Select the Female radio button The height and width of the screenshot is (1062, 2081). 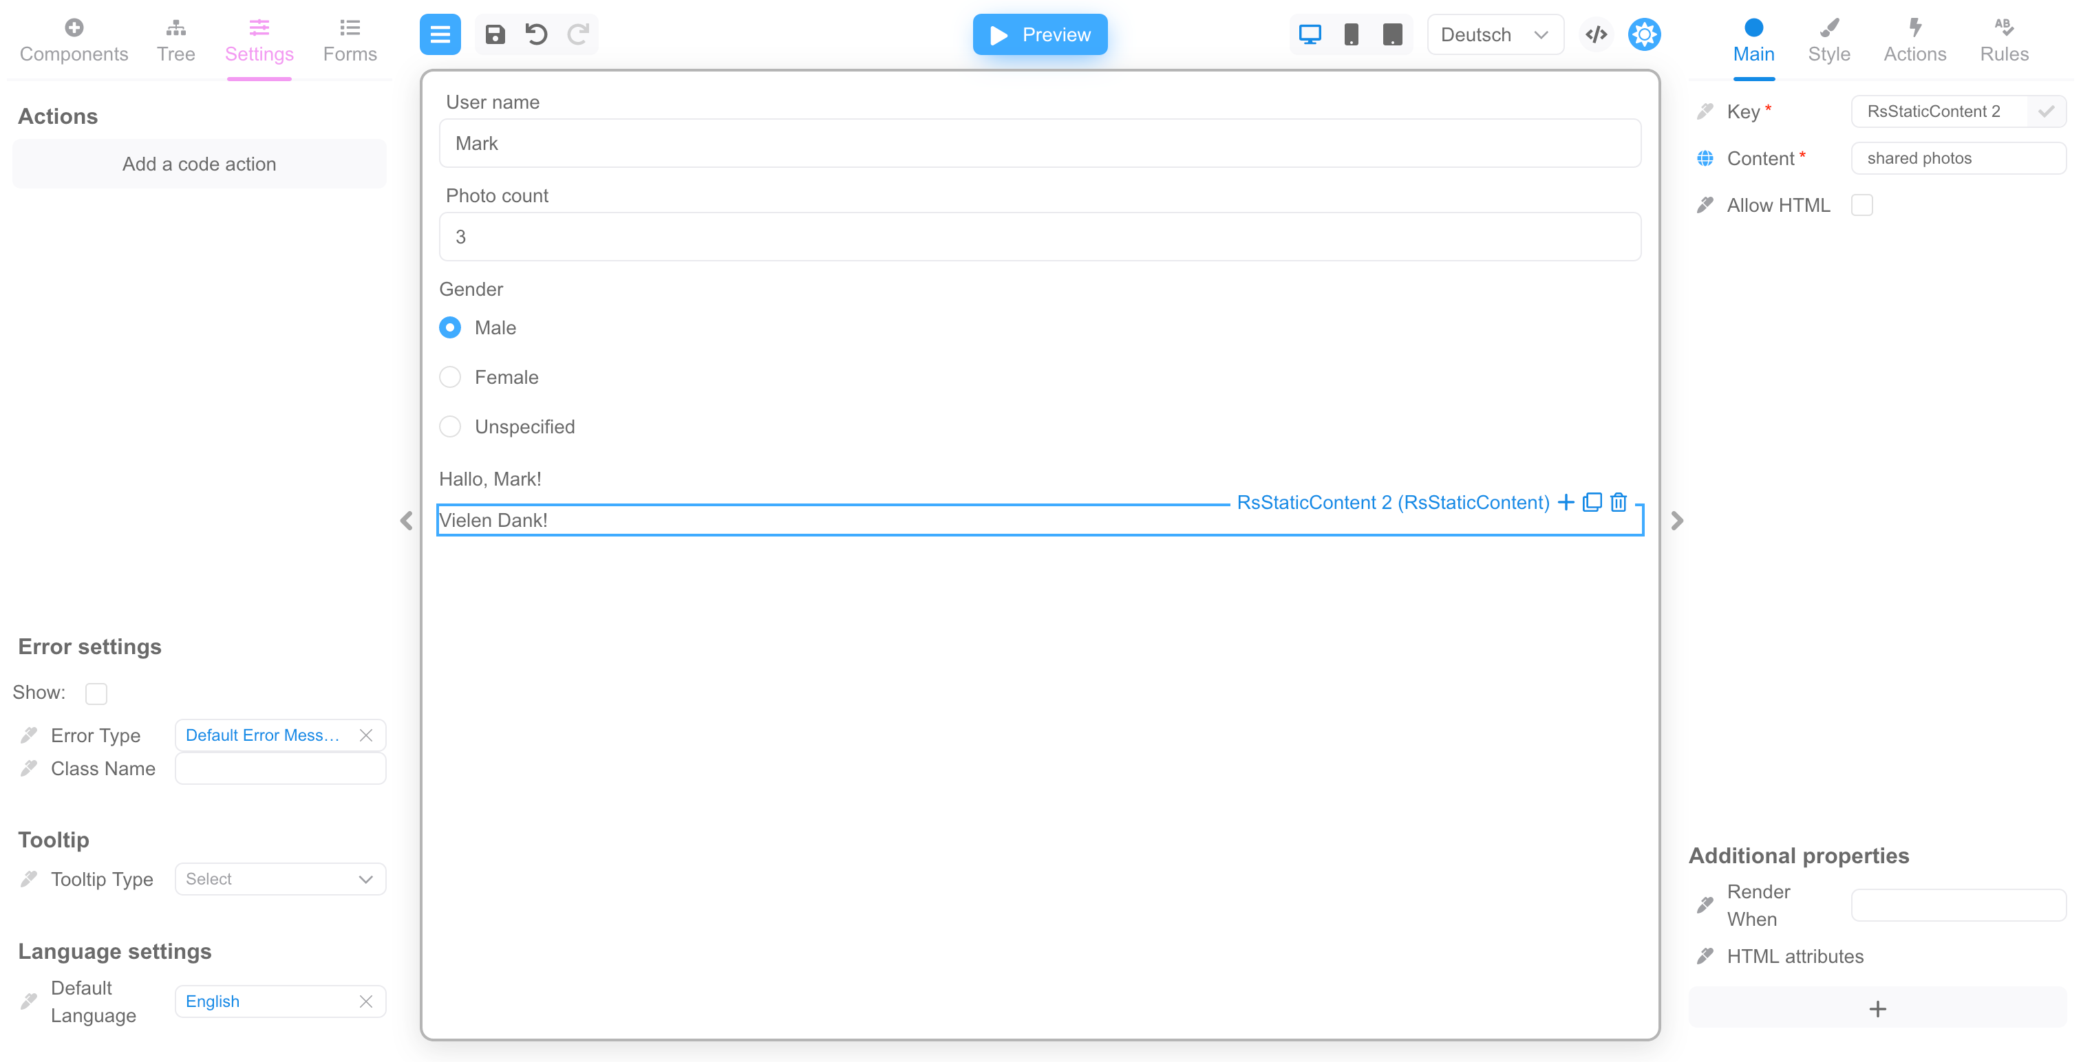click(x=451, y=376)
